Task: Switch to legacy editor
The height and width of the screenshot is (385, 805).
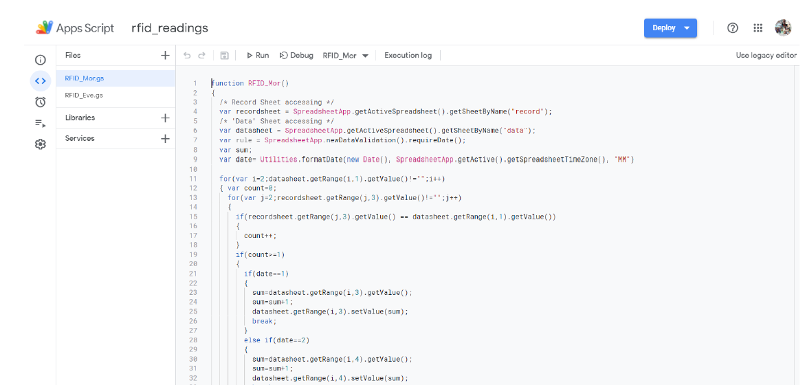Action: (x=767, y=56)
